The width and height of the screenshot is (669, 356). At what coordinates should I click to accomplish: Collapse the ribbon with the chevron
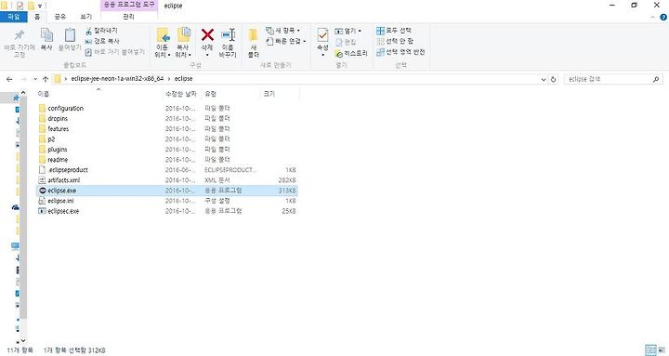click(653, 18)
